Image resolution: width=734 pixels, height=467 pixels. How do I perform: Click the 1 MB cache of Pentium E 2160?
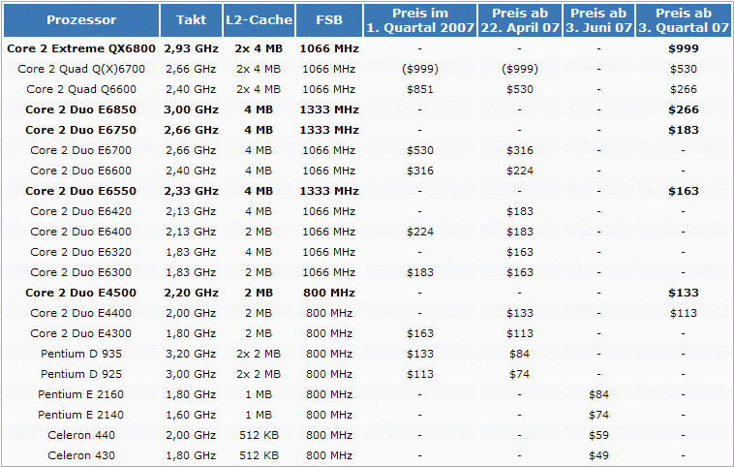259,394
